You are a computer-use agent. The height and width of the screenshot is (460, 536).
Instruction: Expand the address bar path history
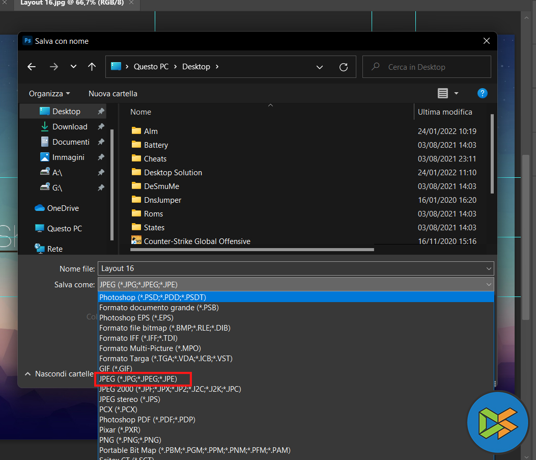320,67
